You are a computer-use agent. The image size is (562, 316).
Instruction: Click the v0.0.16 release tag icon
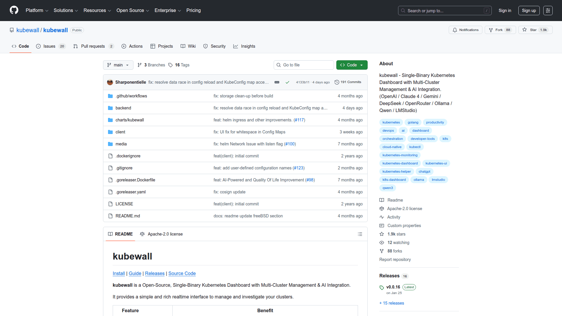coord(382,287)
